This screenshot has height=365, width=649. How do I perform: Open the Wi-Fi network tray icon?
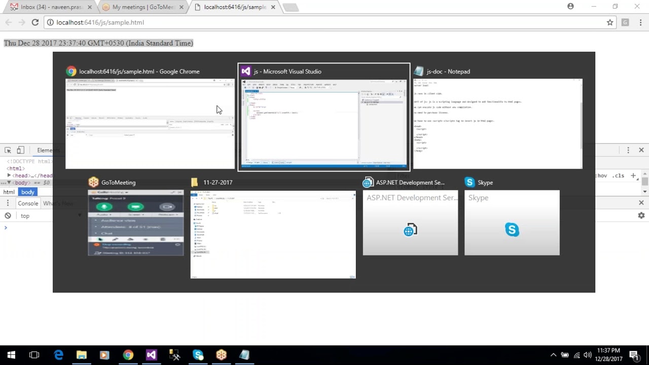coord(576,355)
